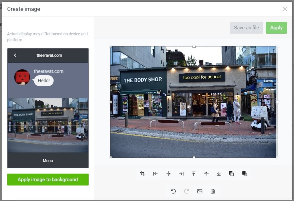Click the Hello! chat bubble

44,81
